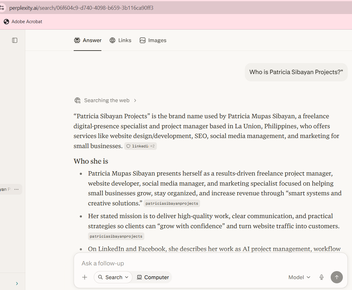The width and height of the screenshot is (352, 290).
Task: Select the perplexity.ai URL in address bar
Action: coord(81,8)
